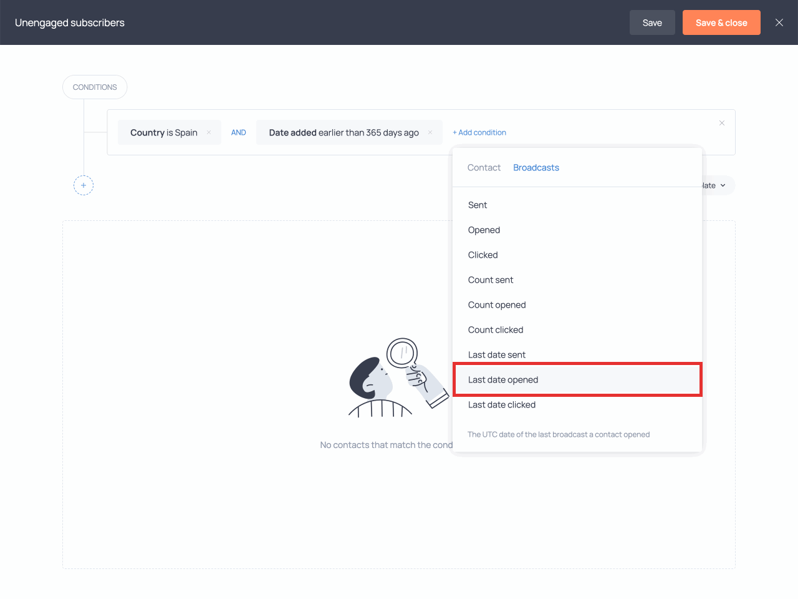
Task: Pick the Clicked condition option
Action: point(483,255)
